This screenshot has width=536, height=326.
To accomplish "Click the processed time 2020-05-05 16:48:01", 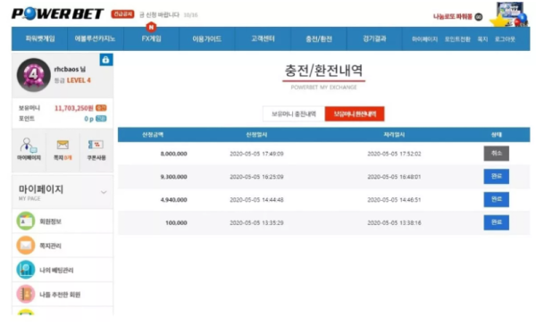I will [394, 177].
